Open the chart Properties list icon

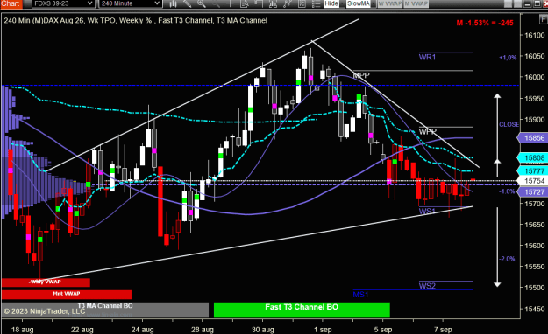316,3
